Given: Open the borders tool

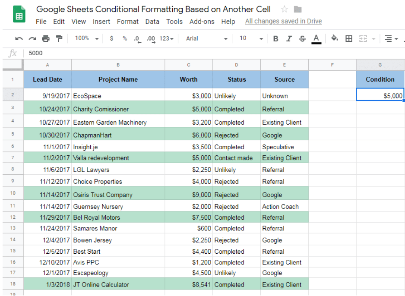Looking at the screenshot, I should point(349,39).
